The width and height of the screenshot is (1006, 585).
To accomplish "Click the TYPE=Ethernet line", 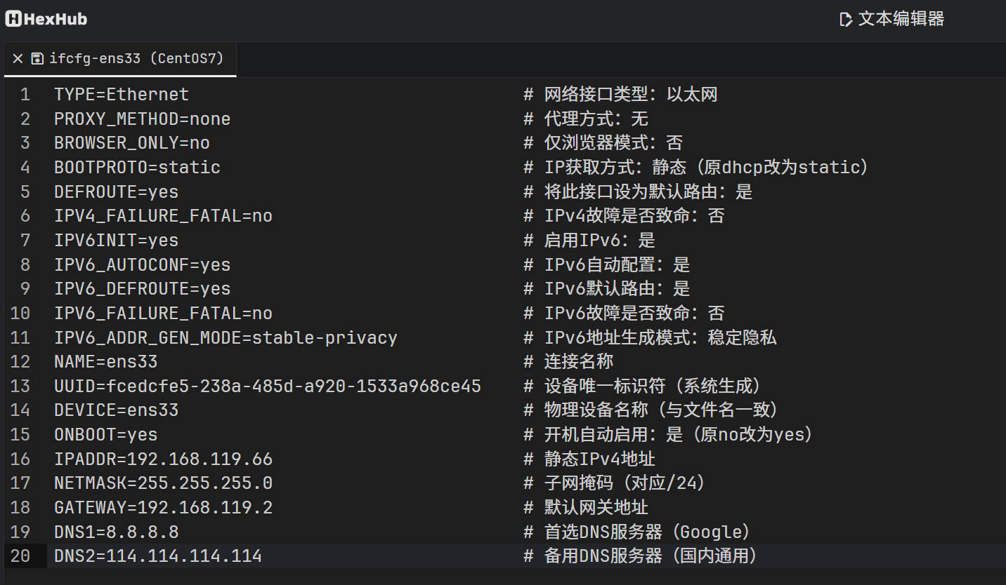I will click(122, 95).
